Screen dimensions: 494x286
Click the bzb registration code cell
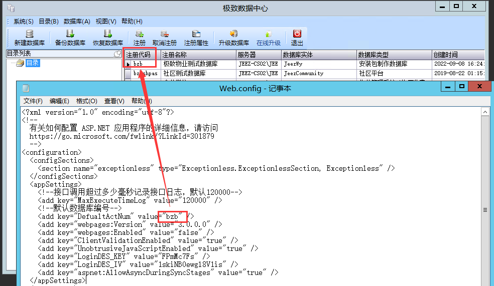point(146,64)
